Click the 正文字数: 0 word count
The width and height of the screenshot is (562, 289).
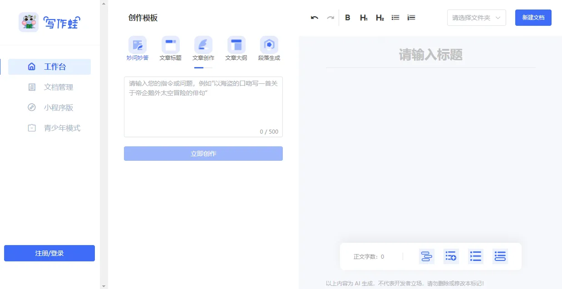click(x=369, y=257)
